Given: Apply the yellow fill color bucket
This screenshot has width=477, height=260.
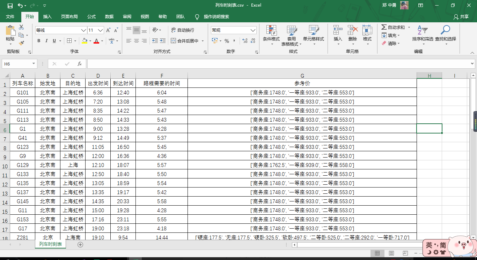Looking at the screenshot, I should click(x=84, y=41).
